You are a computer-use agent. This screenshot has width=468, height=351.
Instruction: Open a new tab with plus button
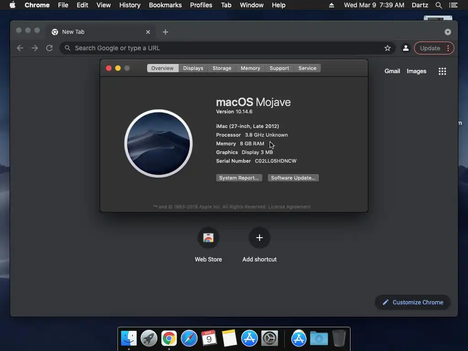pyautogui.click(x=165, y=32)
